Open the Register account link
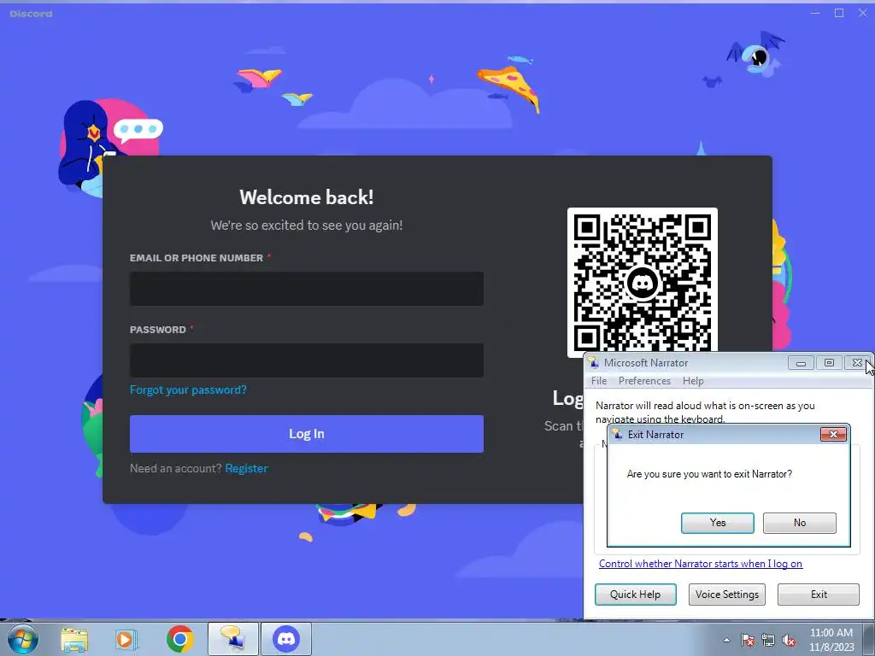 click(247, 469)
